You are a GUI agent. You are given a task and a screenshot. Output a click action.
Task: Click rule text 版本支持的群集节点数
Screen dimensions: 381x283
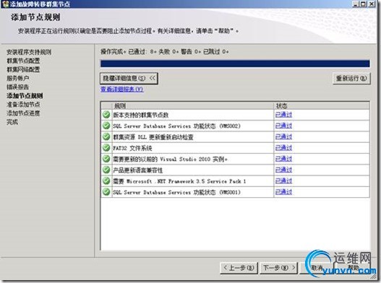tap(141, 115)
